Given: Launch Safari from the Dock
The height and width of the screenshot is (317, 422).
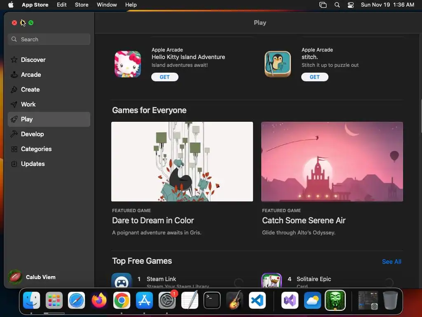Looking at the screenshot, I should (76, 300).
